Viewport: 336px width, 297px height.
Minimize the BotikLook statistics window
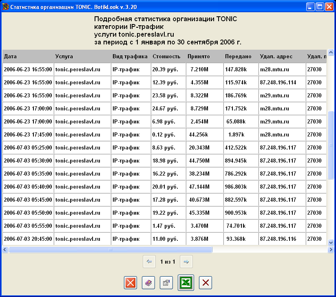pos(310,7)
